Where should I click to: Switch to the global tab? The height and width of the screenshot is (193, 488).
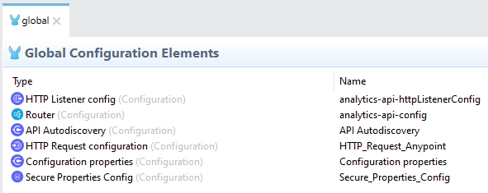(35, 21)
